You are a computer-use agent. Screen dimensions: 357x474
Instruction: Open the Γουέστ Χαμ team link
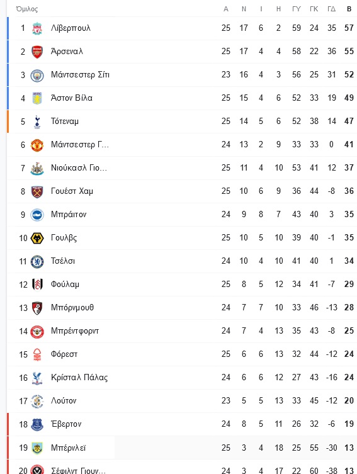pyautogui.click(x=72, y=191)
